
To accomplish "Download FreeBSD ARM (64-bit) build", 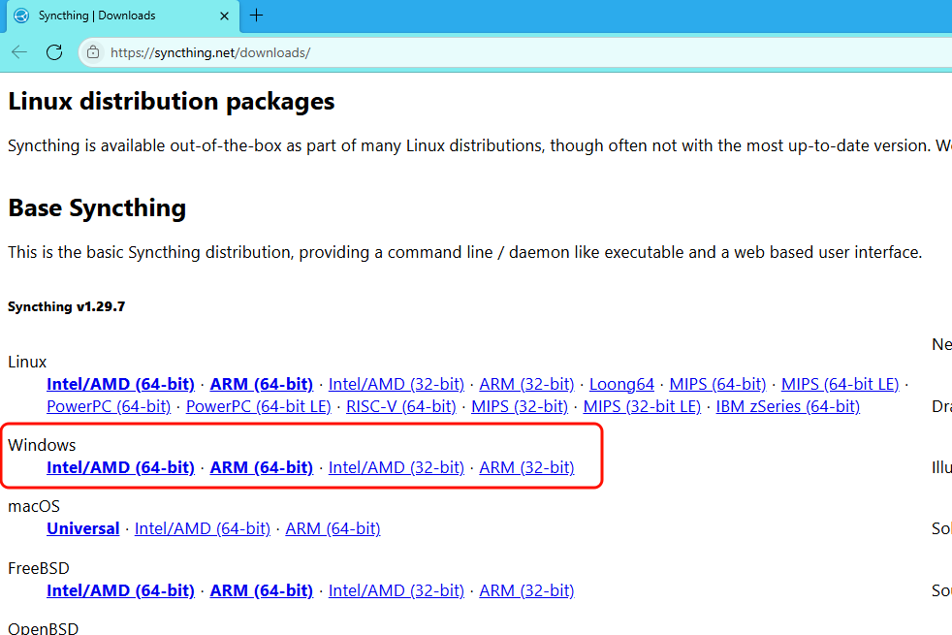I will point(262,590).
